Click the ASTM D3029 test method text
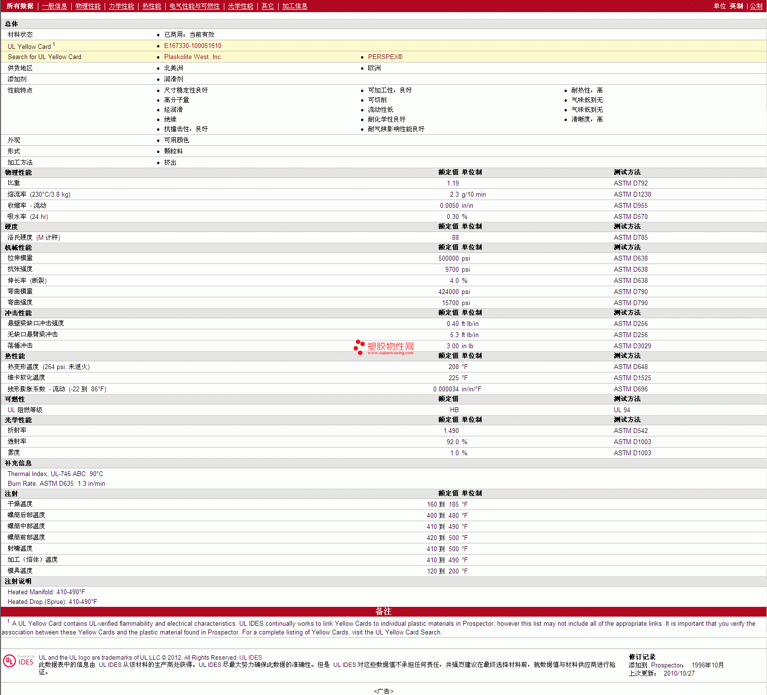The image size is (767, 695). click(x=632, y=346)
